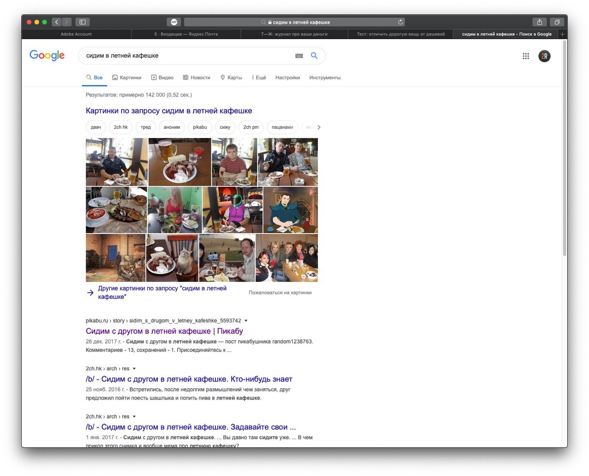This screenshot has height=476, width=589.
Task: Go back with Safari's back arrow
Action: [57, 22]
